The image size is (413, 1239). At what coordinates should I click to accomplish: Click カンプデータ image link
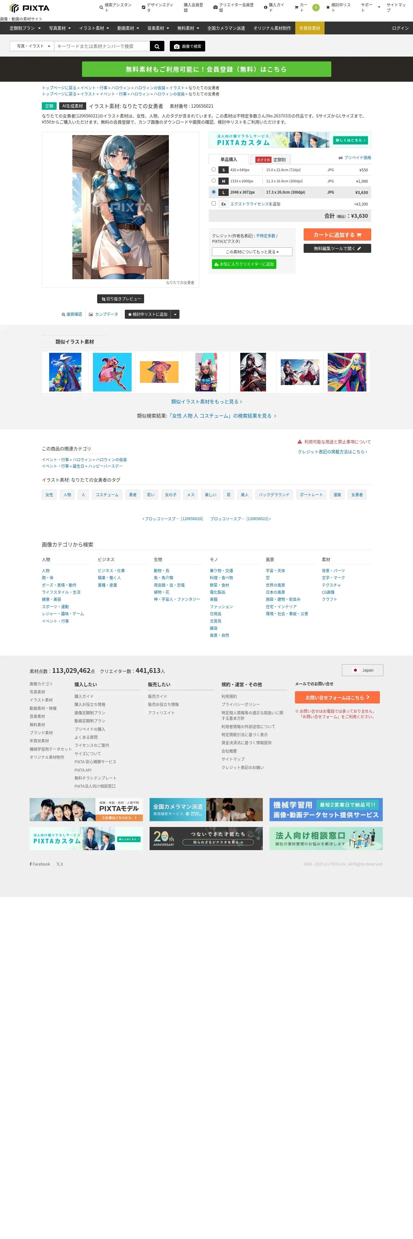click(103, 314)
